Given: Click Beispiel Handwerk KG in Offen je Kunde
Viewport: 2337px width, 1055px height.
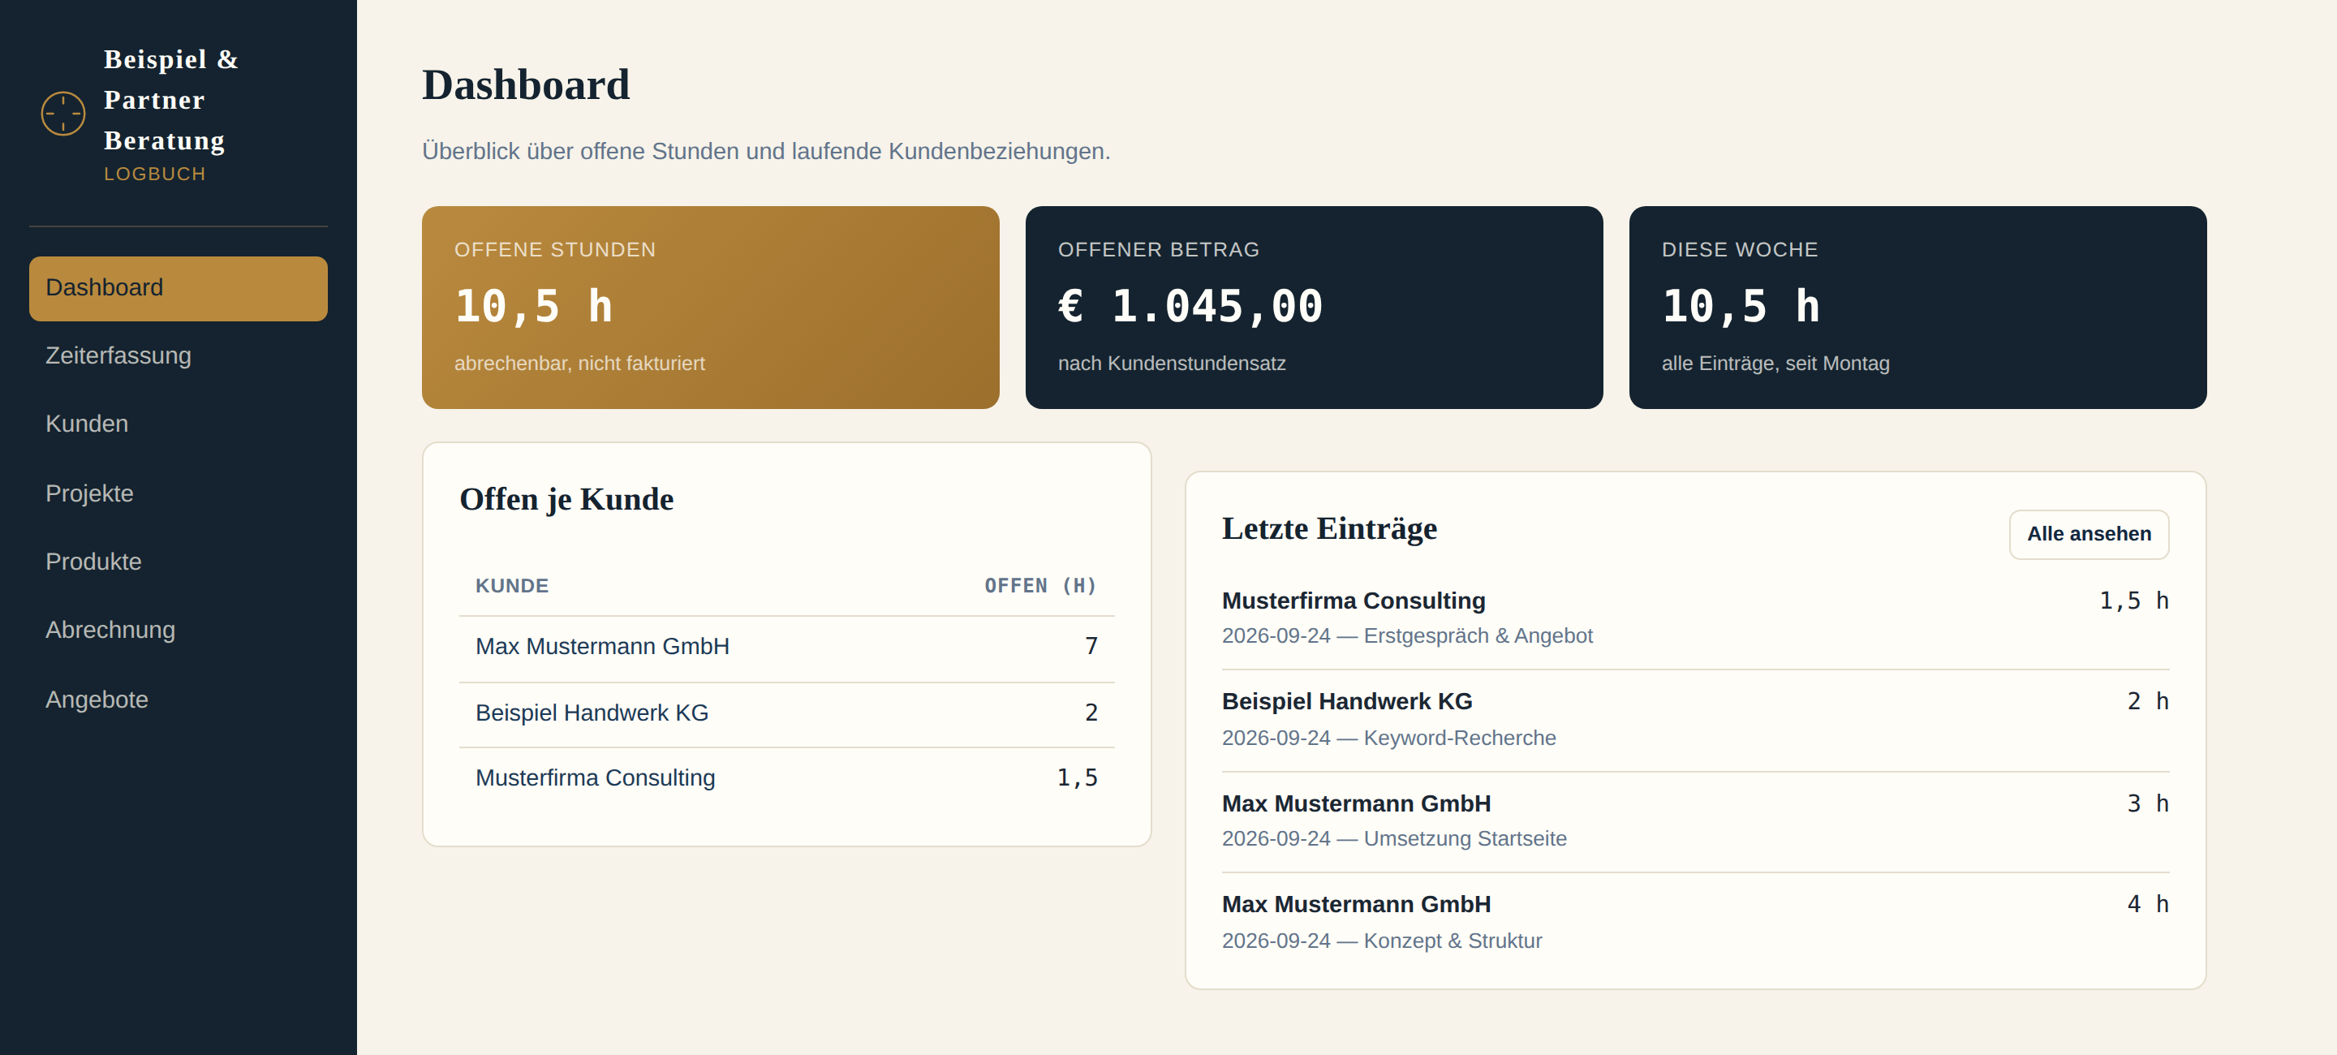Looking at the screenshot, I should click(x=592, y=713).
